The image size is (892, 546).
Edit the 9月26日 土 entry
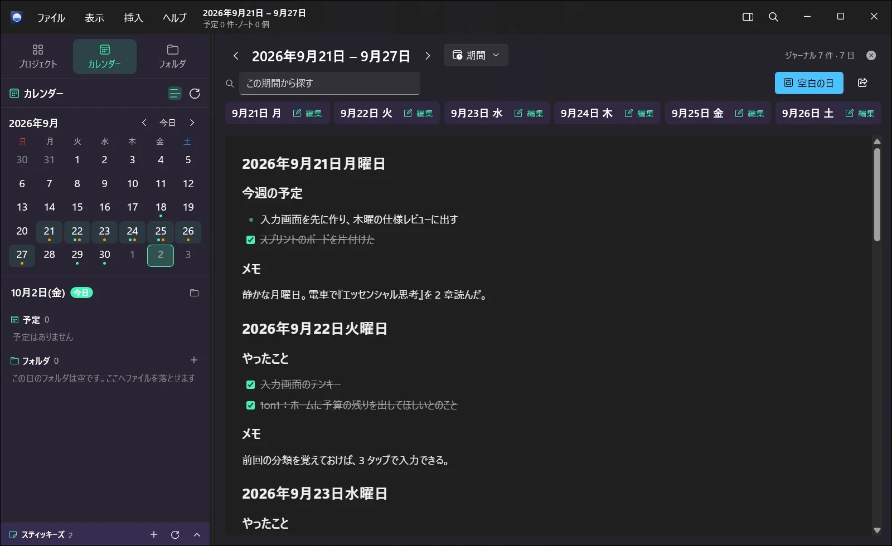point(860,113)
